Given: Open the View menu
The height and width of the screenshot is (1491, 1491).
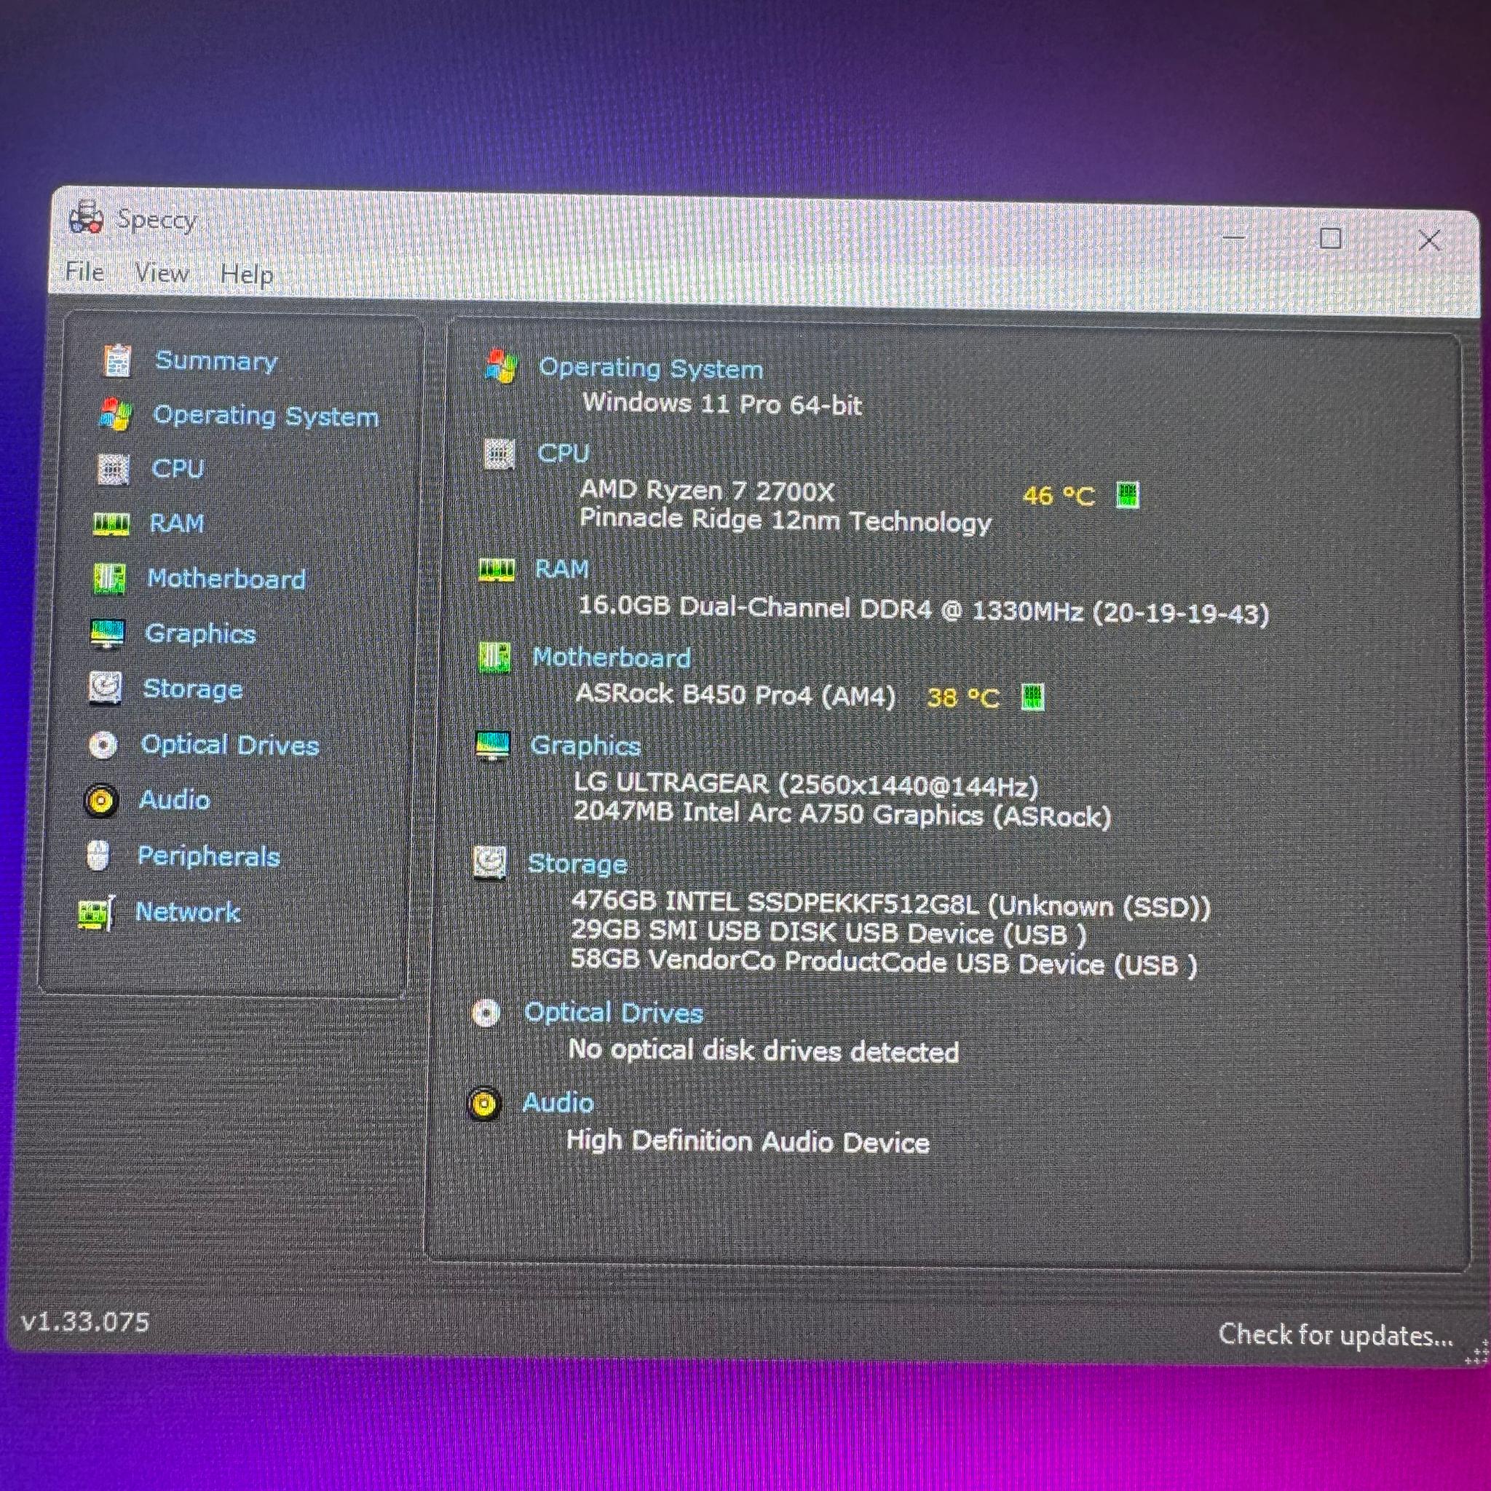Looking at the screenshot, I should point(162,272).
